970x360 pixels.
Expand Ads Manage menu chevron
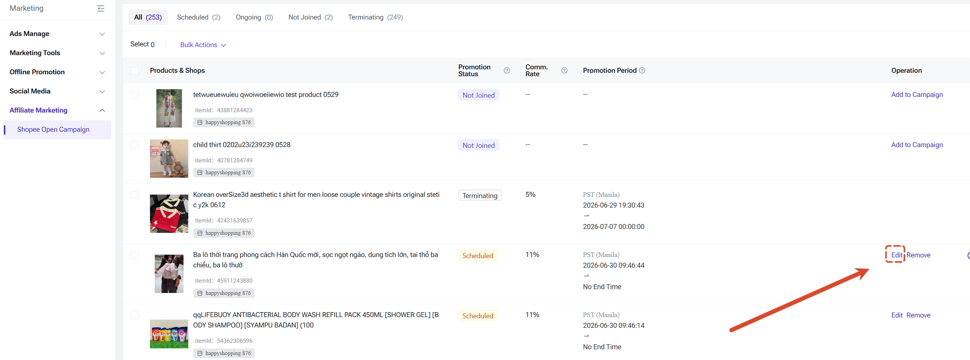click(102, 34)
